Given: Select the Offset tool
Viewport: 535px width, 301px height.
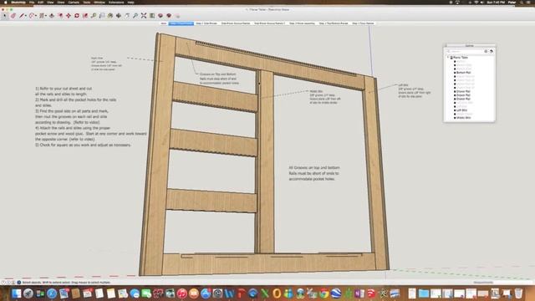Looking at the screenshot, I should click(x=60, y=16).
